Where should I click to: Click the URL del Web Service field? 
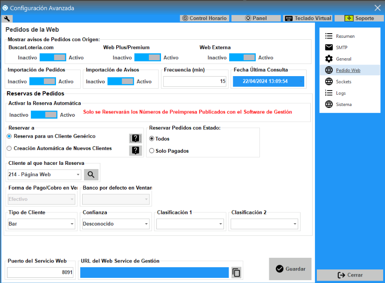tap(154, 273)
